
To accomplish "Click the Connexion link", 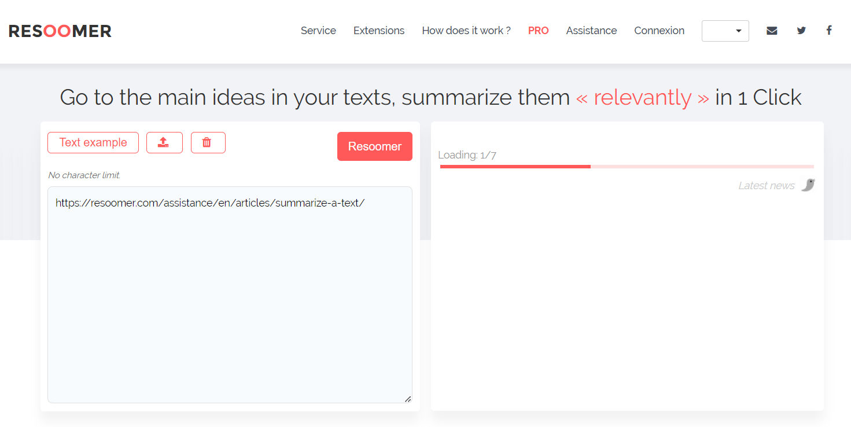I will [x=659, y=31].
